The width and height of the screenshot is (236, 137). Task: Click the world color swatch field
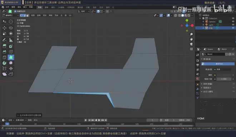(x=224, y=75)
